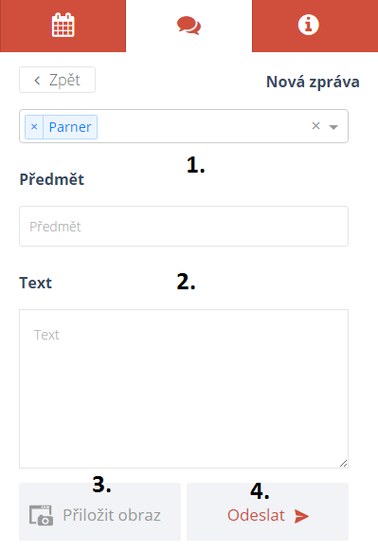Screen dimensions: 378x552
Task: Open the info tab
Action: tap(315, 26)
